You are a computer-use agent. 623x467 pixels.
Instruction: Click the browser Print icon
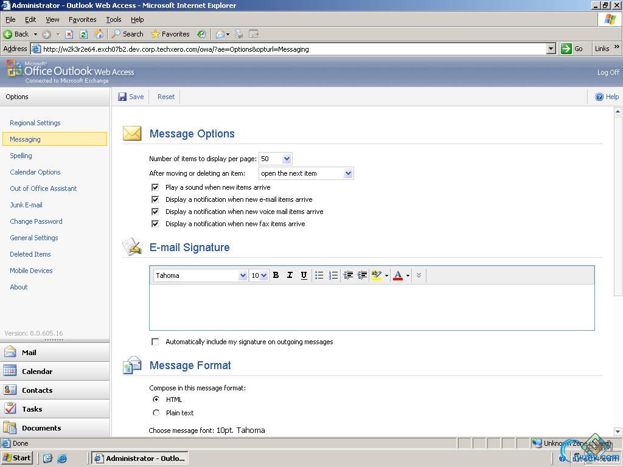(238, 34)
